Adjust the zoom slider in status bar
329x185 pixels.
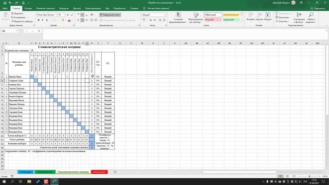pos(309,176)
